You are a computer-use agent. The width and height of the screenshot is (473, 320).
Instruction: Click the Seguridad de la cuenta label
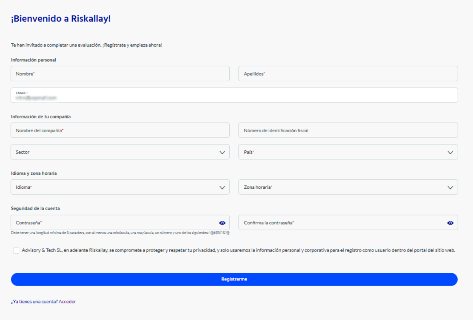point(35,208)
